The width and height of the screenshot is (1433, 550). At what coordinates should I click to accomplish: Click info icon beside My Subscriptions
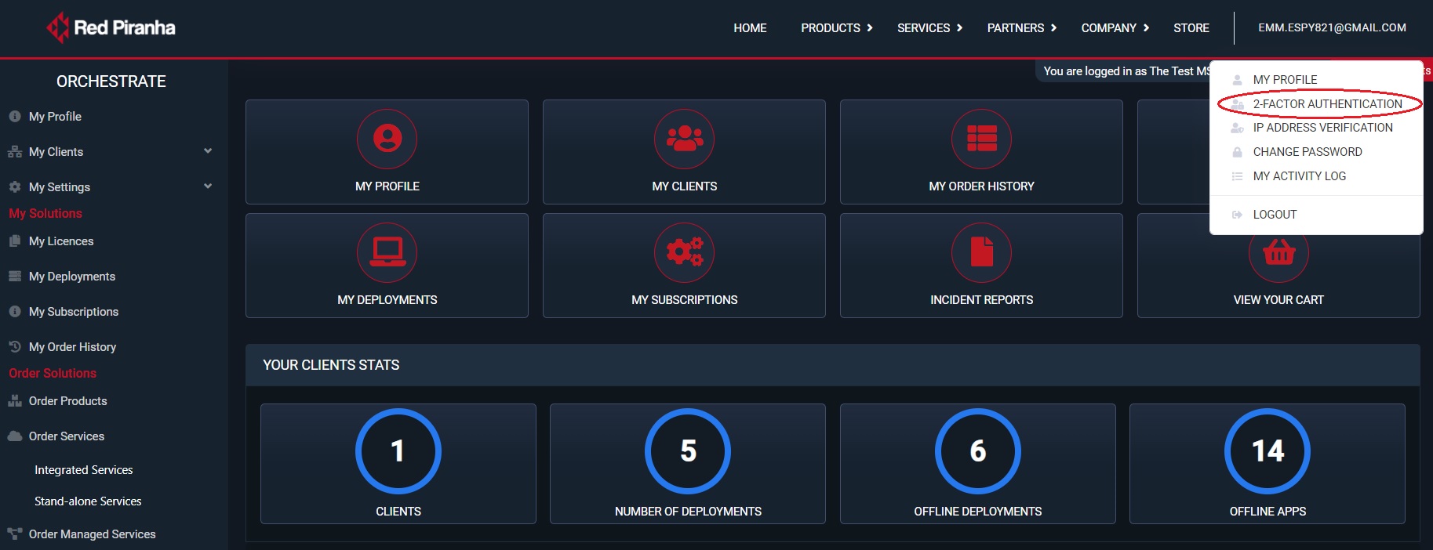[15, 311]
